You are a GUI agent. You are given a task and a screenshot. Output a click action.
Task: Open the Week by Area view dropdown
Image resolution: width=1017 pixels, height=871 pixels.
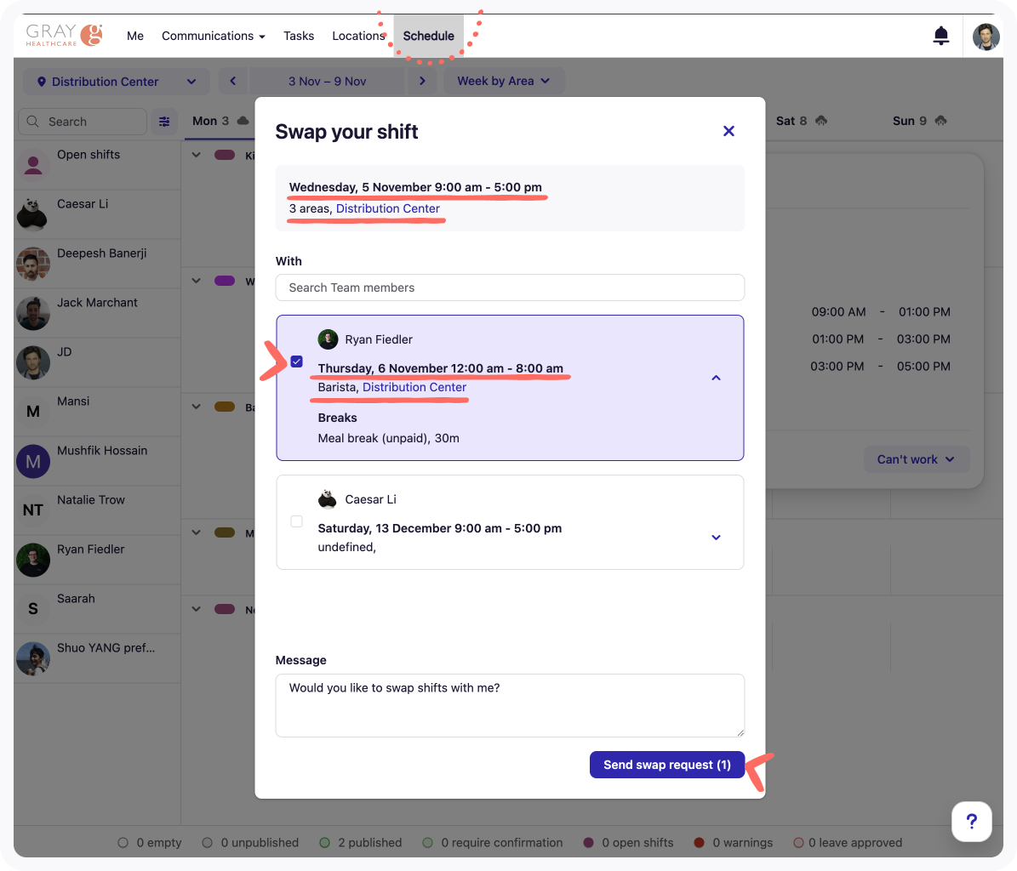tap(503, 82)
